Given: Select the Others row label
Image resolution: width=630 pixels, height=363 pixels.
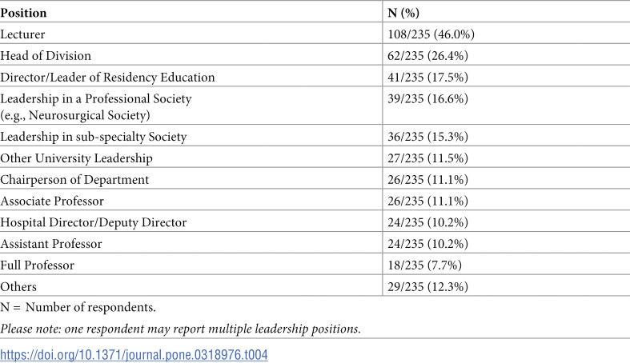Looking at the screenshot, I should [18, 287].
